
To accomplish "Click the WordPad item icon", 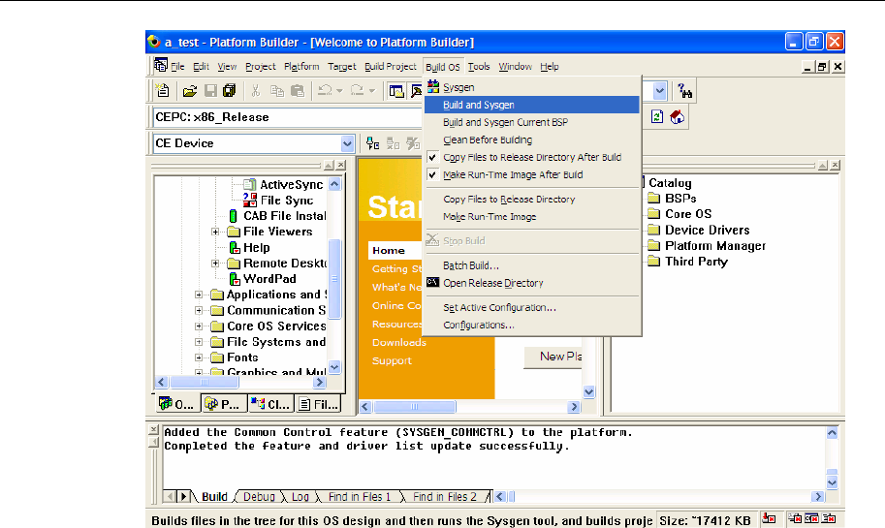I will tap(235, 279).
